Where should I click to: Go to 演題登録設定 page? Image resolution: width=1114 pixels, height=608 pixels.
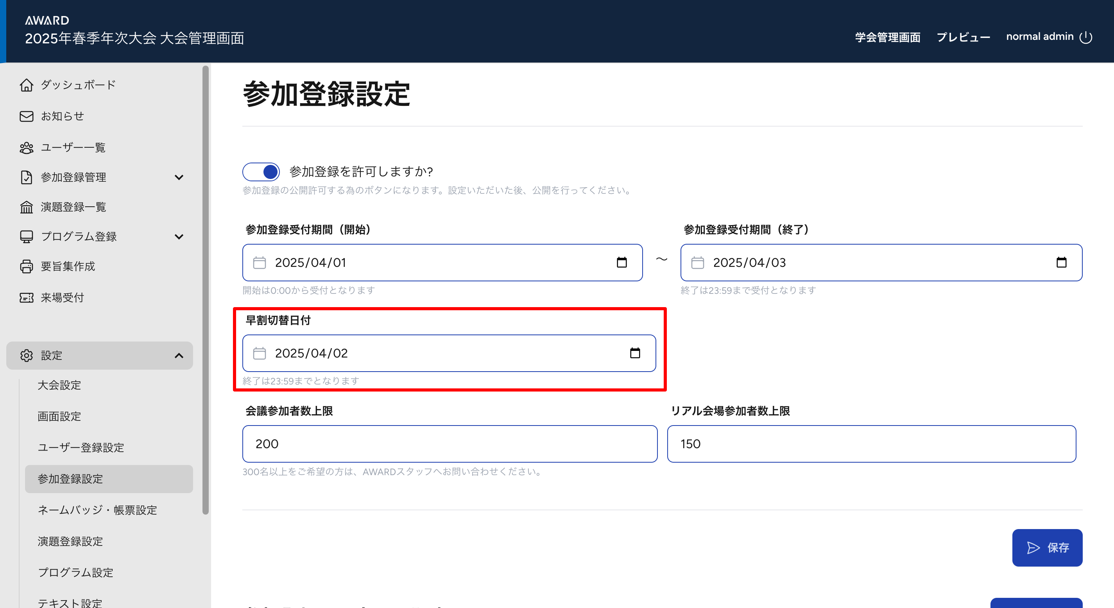point(70,542)
